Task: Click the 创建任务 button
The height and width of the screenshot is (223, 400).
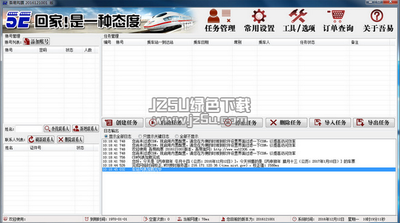Action: tap(122, 123)
